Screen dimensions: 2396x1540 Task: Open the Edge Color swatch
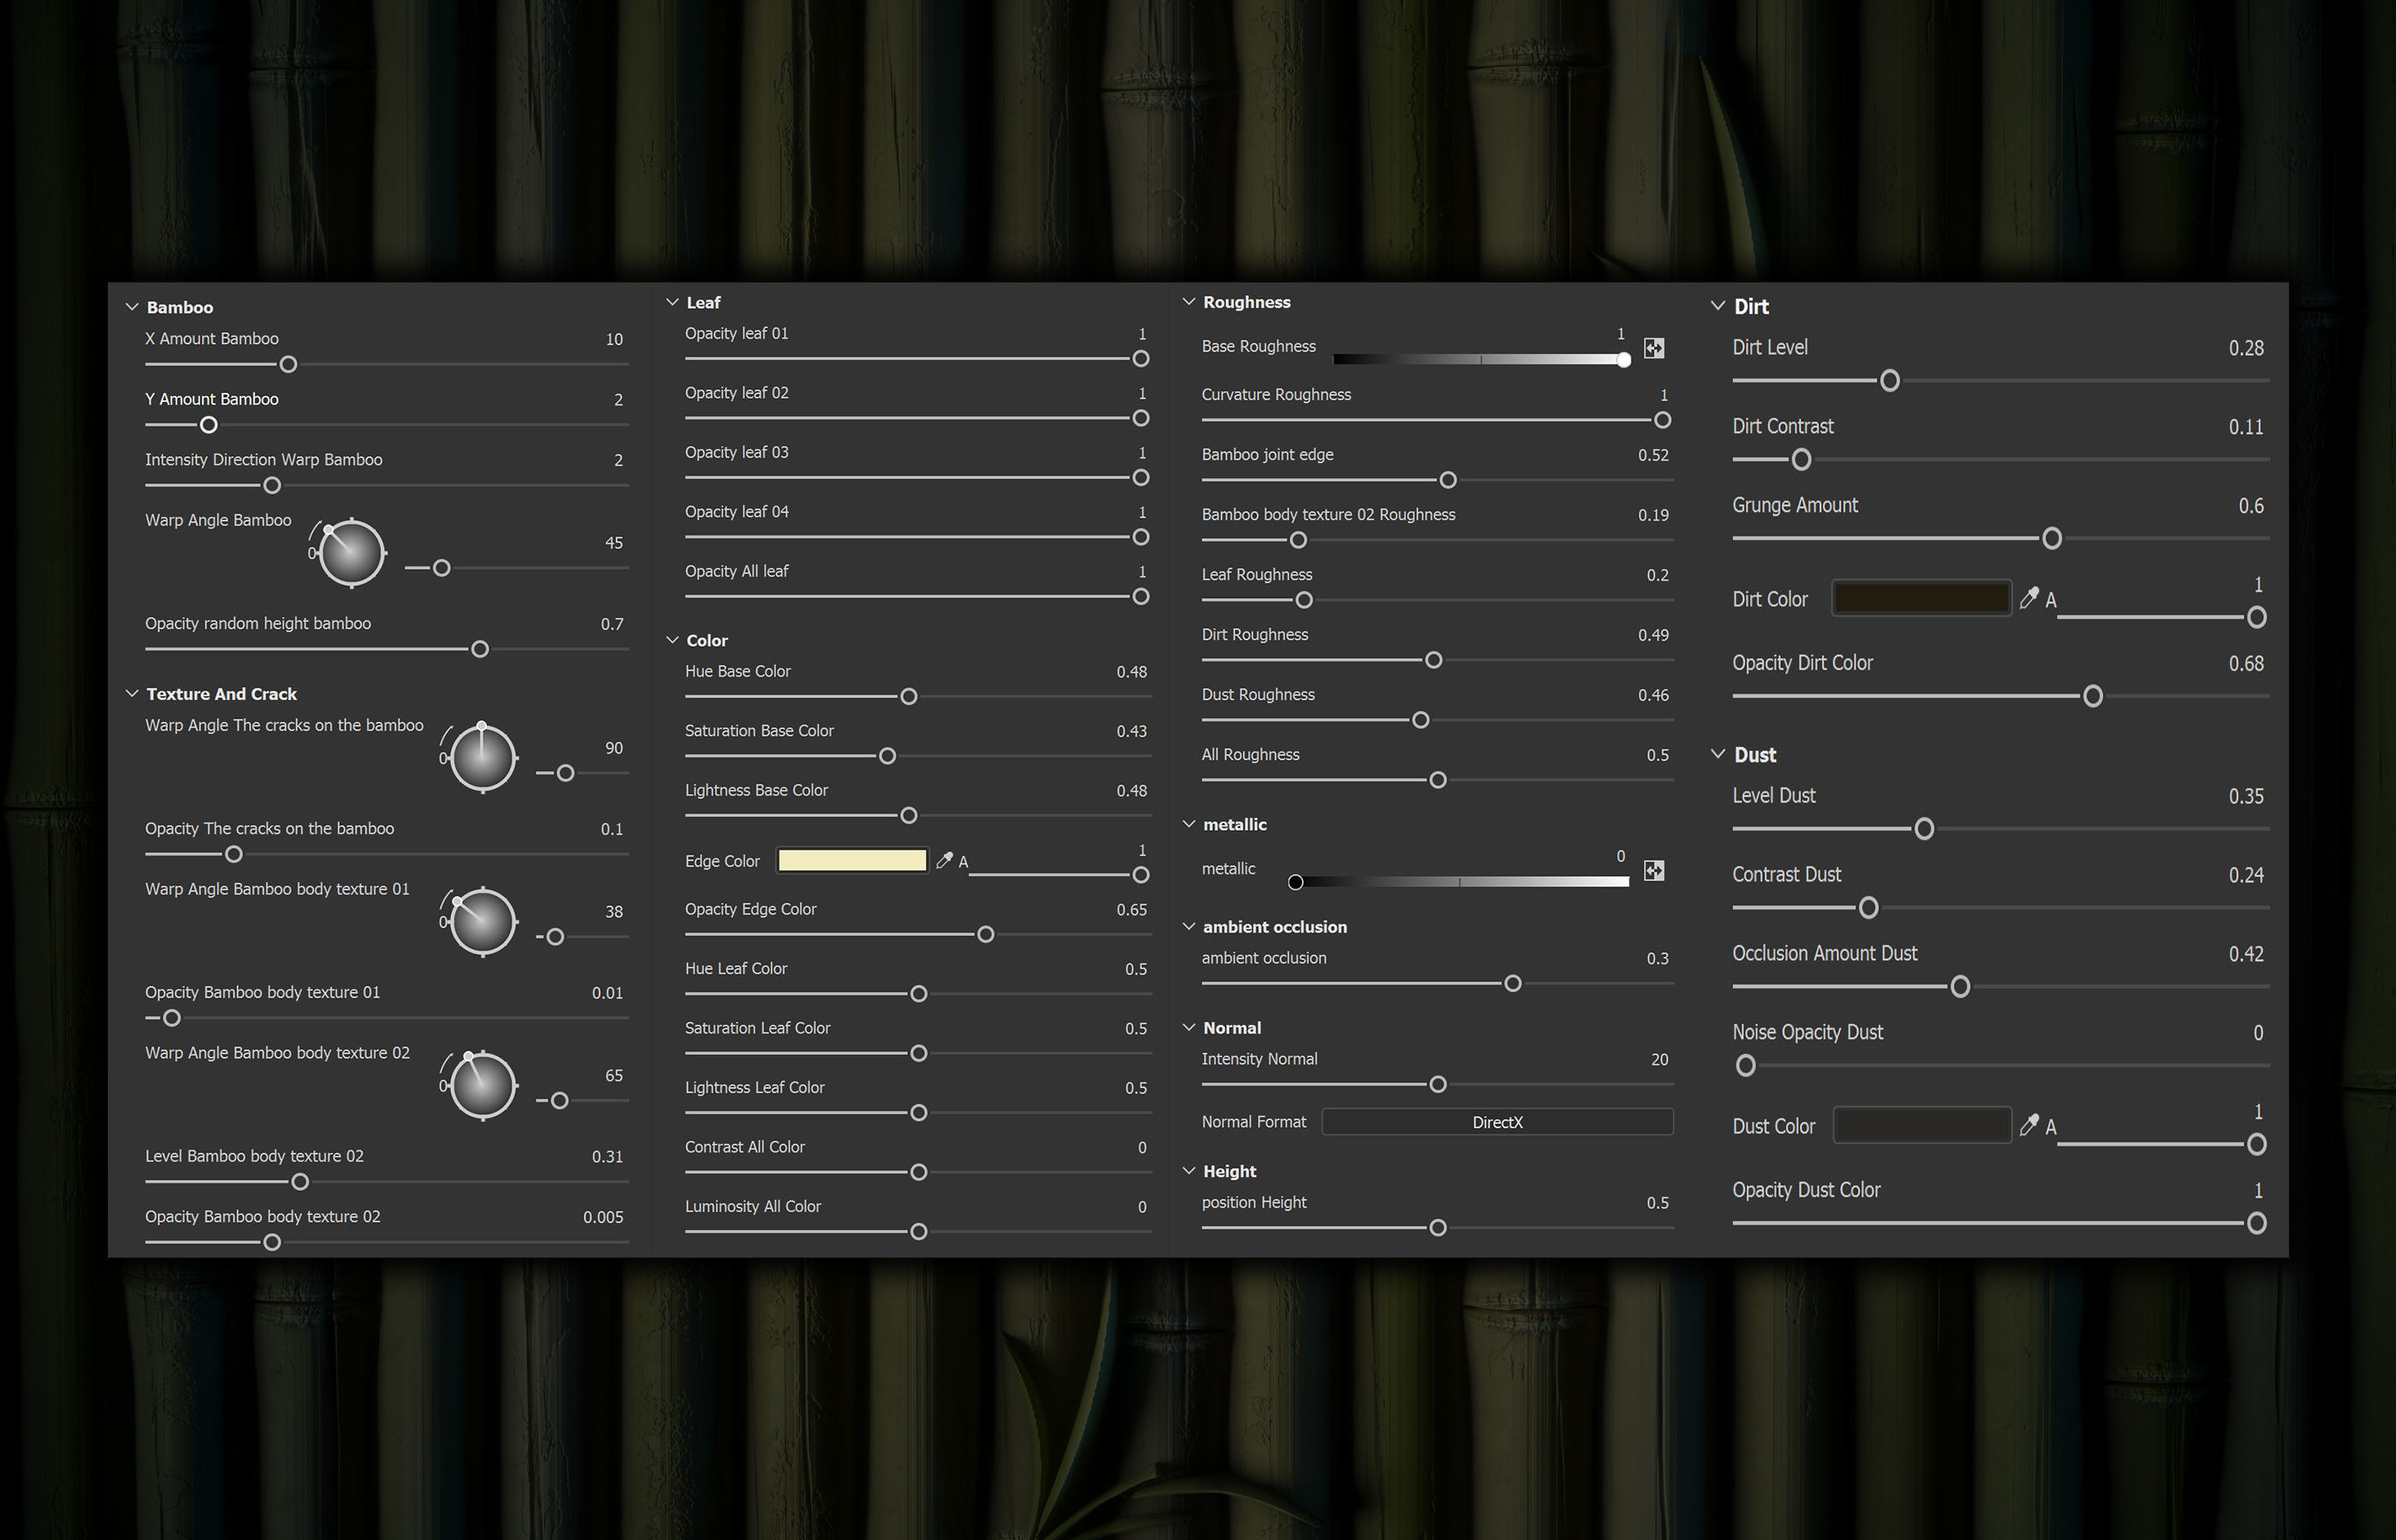pos(852,860)
